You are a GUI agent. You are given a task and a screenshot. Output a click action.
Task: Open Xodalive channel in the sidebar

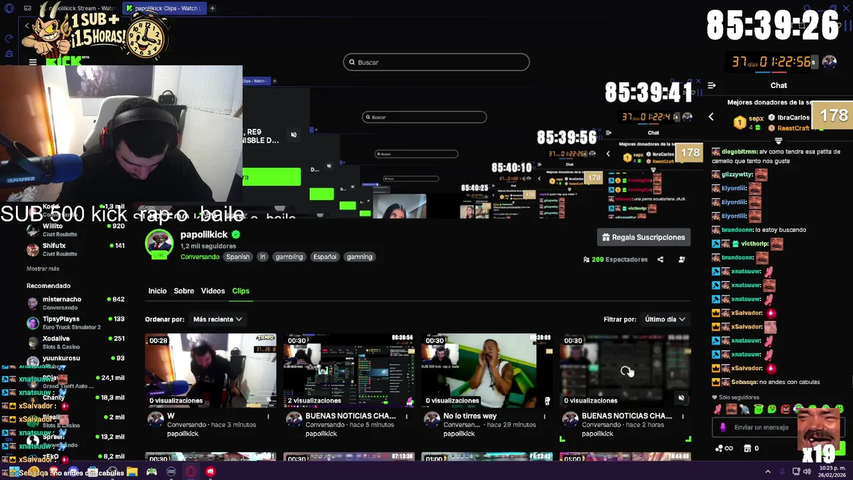point(75,342)
